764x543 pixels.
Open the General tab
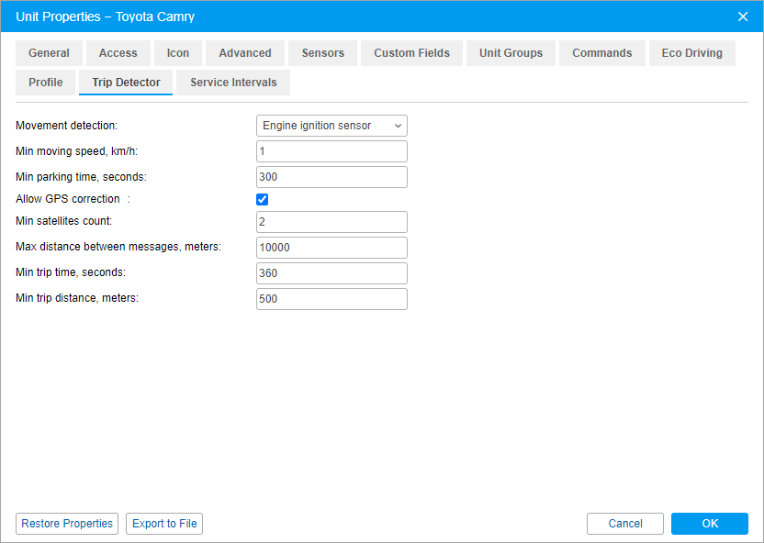click(49, 53)
